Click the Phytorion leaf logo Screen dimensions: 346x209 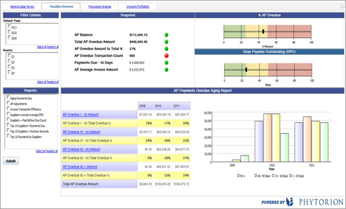coord(290,202)
